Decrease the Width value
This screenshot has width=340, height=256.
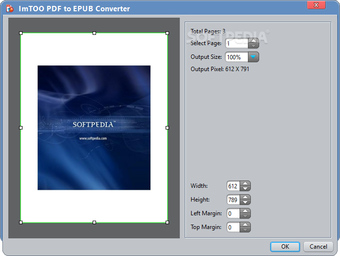(245, 188)
